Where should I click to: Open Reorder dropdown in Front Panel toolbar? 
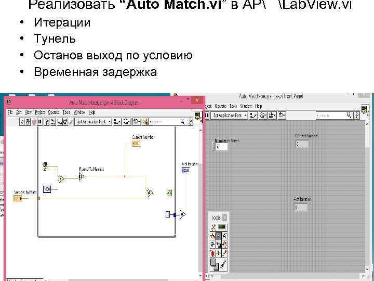point(282,116)
